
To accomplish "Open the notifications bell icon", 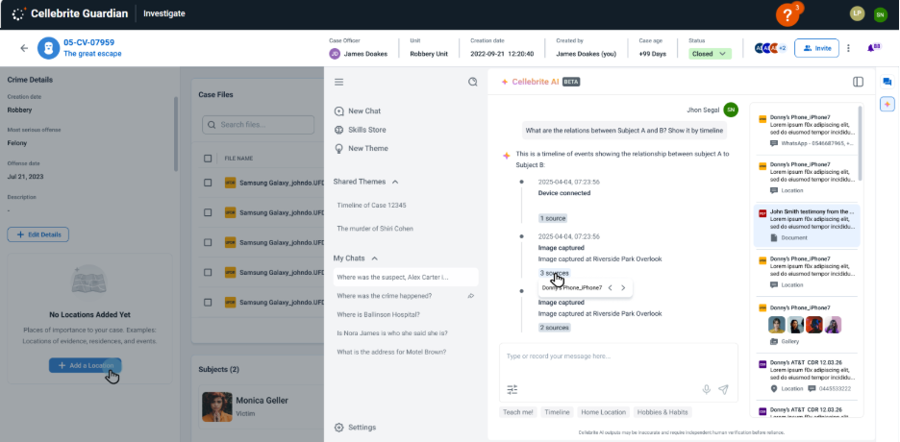I will (x=872, y=48).
